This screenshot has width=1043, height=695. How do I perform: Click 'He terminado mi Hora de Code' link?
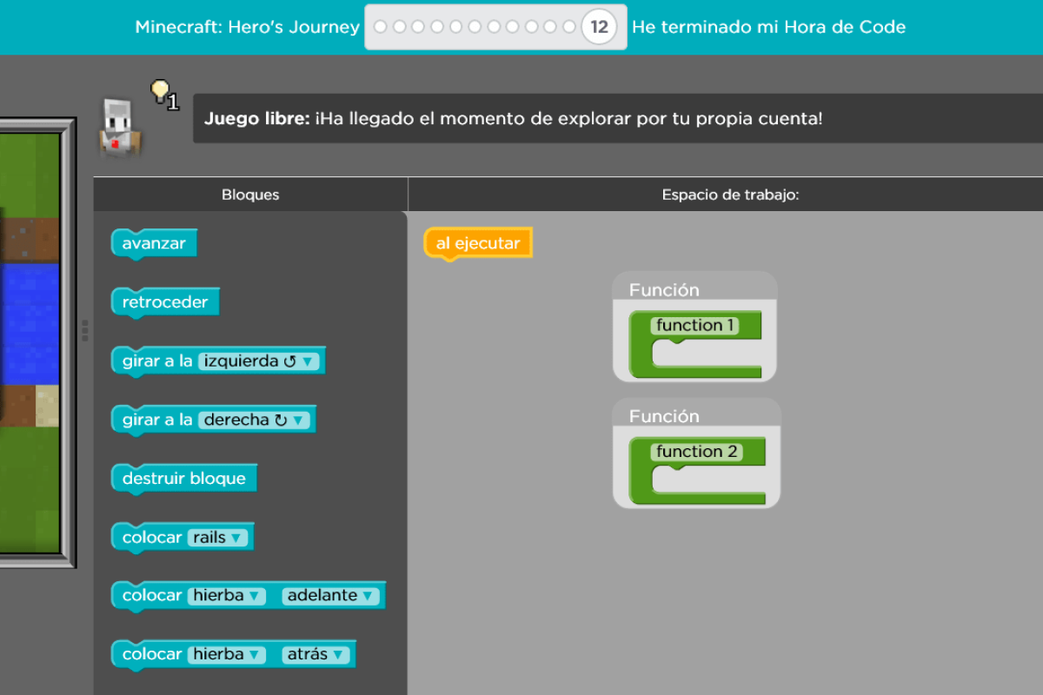(x=768, y=27)
